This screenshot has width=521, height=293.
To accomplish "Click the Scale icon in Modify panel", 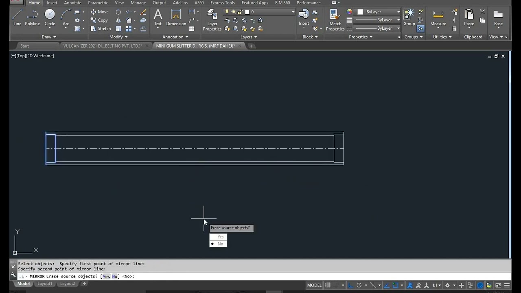I will [x=118, y=28].
